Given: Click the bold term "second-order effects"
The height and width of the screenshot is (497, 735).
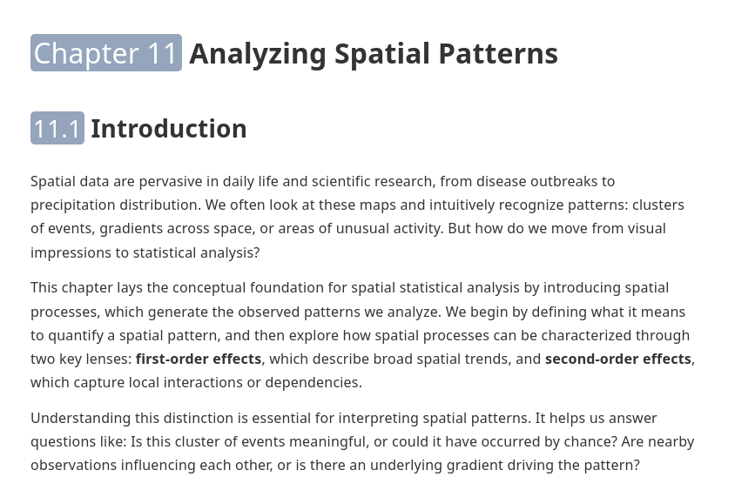Looking at the screenshot, I should (x=617, y=359).
